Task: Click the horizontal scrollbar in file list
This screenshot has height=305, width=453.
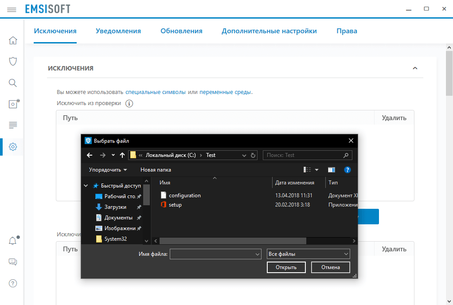Action: (x=233, y=241)
